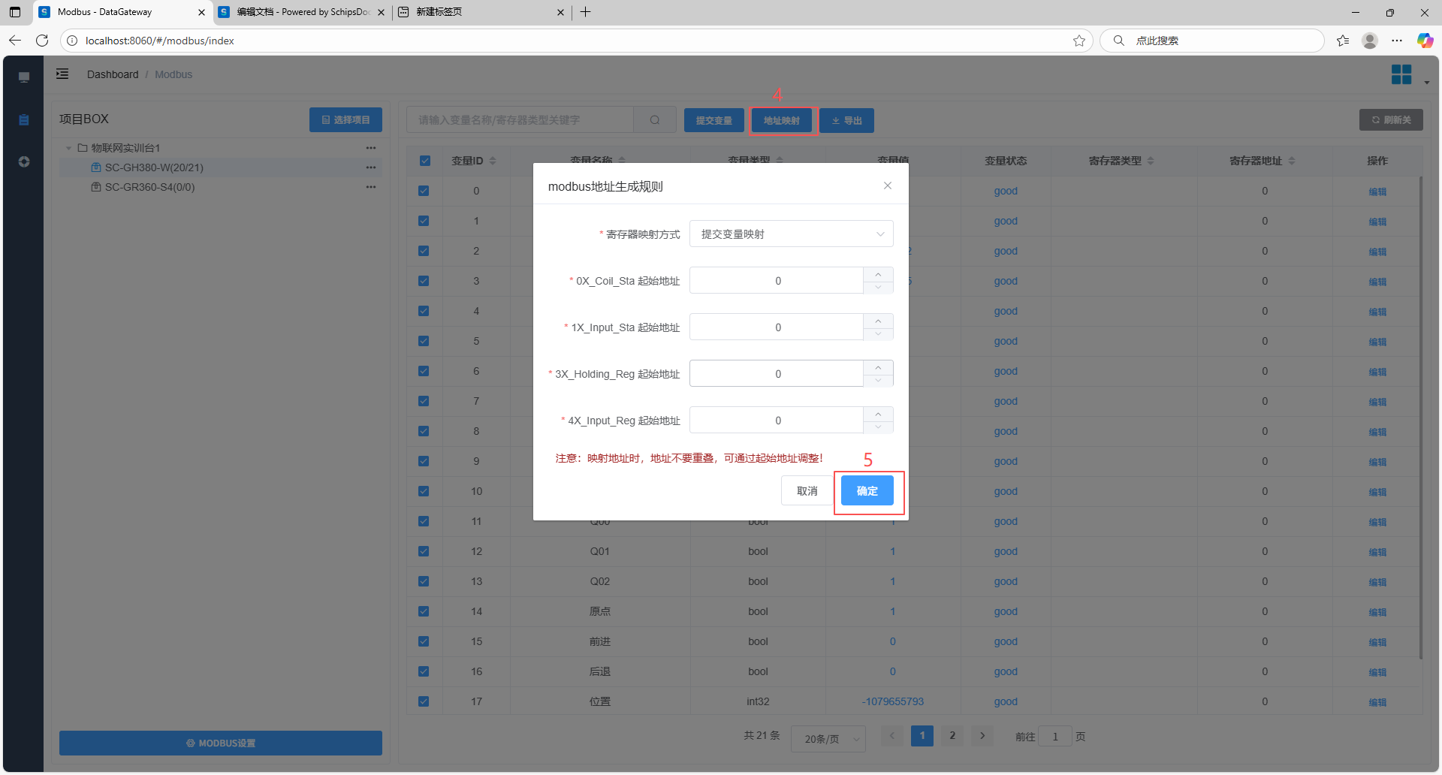Click the clipboard icon in left sidebar
This screenshot has width=1442, height=775.
point(24,120)
